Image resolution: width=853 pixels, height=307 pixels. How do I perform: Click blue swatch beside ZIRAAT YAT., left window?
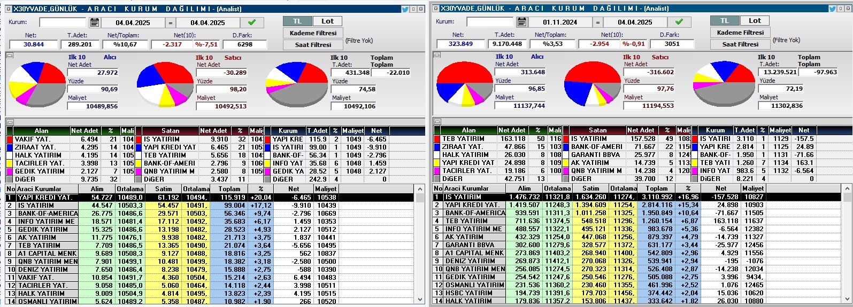(10, 147)
